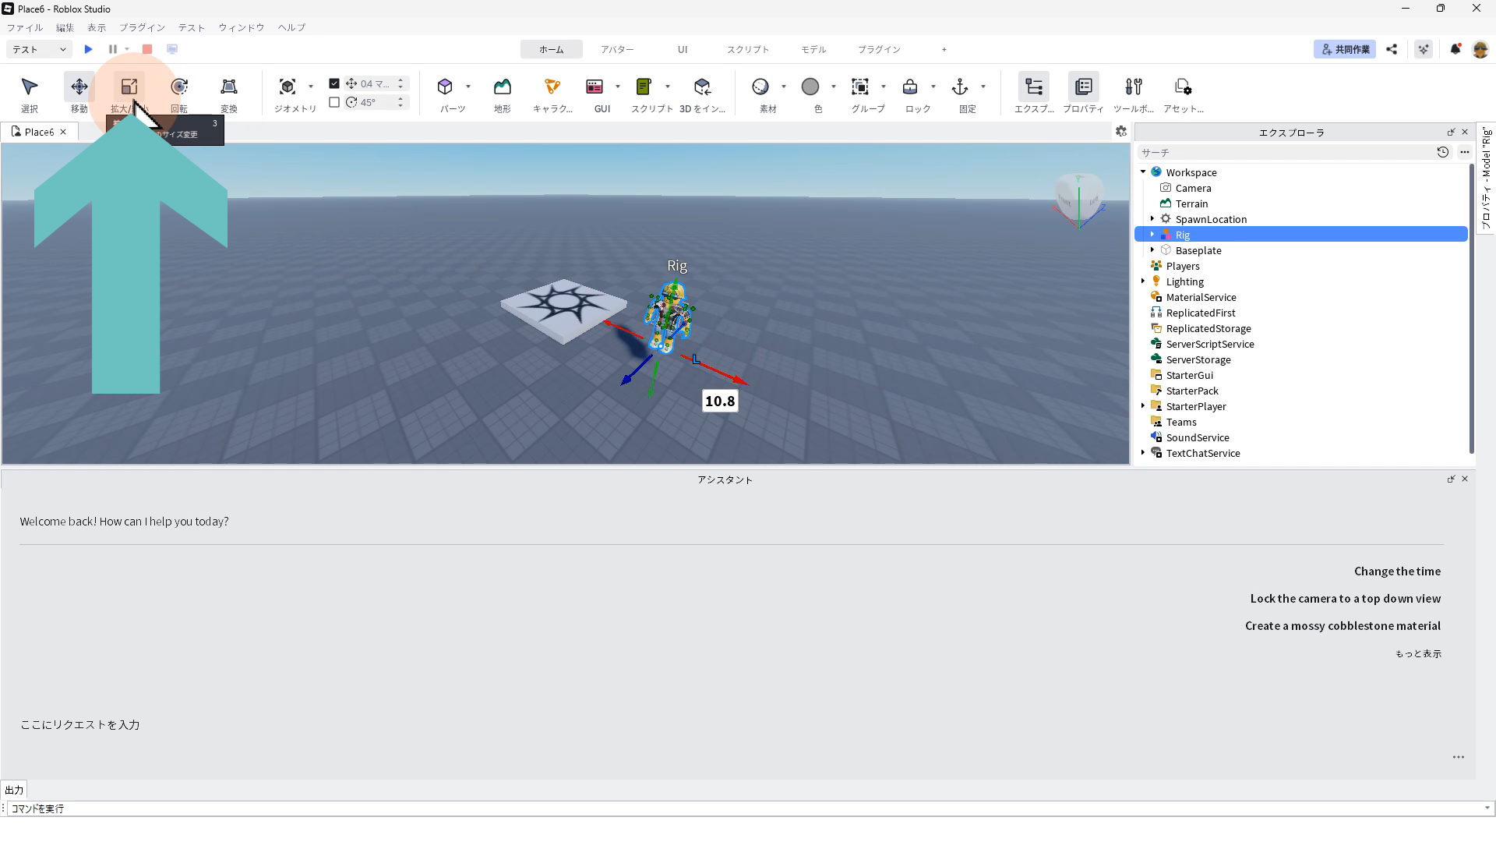Open the Terrain (地形) editor
The image size is (1496, 842).
tap(502, 87)
